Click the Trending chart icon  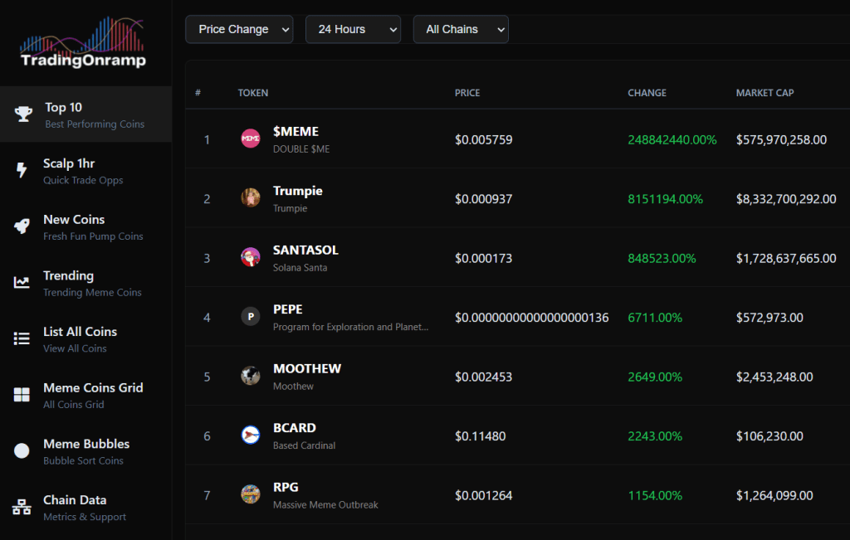click(22, 283)
